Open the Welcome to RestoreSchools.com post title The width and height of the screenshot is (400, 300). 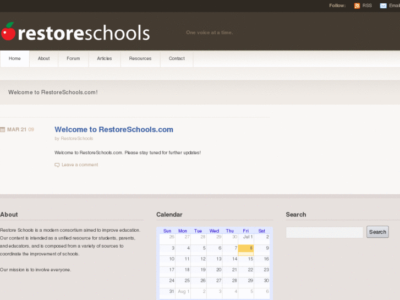tap(114, 129)
